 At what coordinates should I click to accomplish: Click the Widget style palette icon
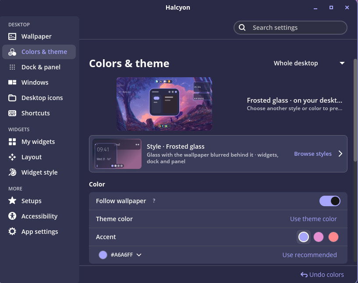12,172
